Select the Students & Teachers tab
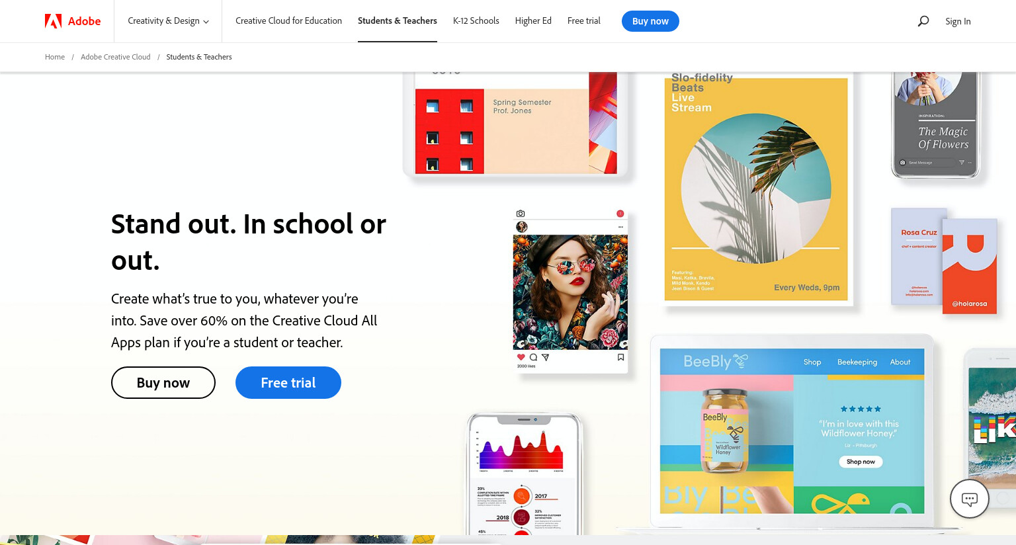The image size is (1016, 545). (398, 21)
